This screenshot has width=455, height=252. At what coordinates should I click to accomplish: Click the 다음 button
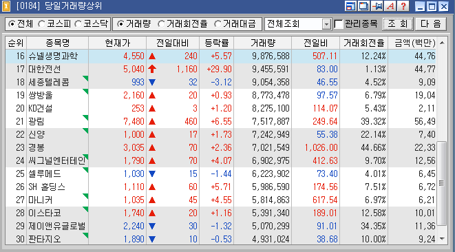pos(431,24)
